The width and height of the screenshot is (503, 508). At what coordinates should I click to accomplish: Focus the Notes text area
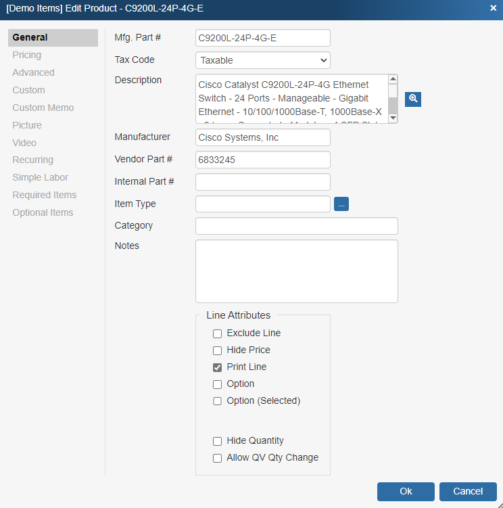click(x=296, y=271)
